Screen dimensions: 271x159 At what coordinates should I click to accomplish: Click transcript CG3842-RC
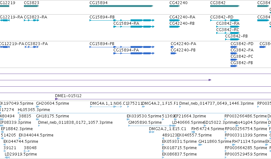[x=228, y=30]
